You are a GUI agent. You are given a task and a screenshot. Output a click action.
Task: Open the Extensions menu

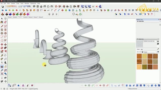(33, 3)
